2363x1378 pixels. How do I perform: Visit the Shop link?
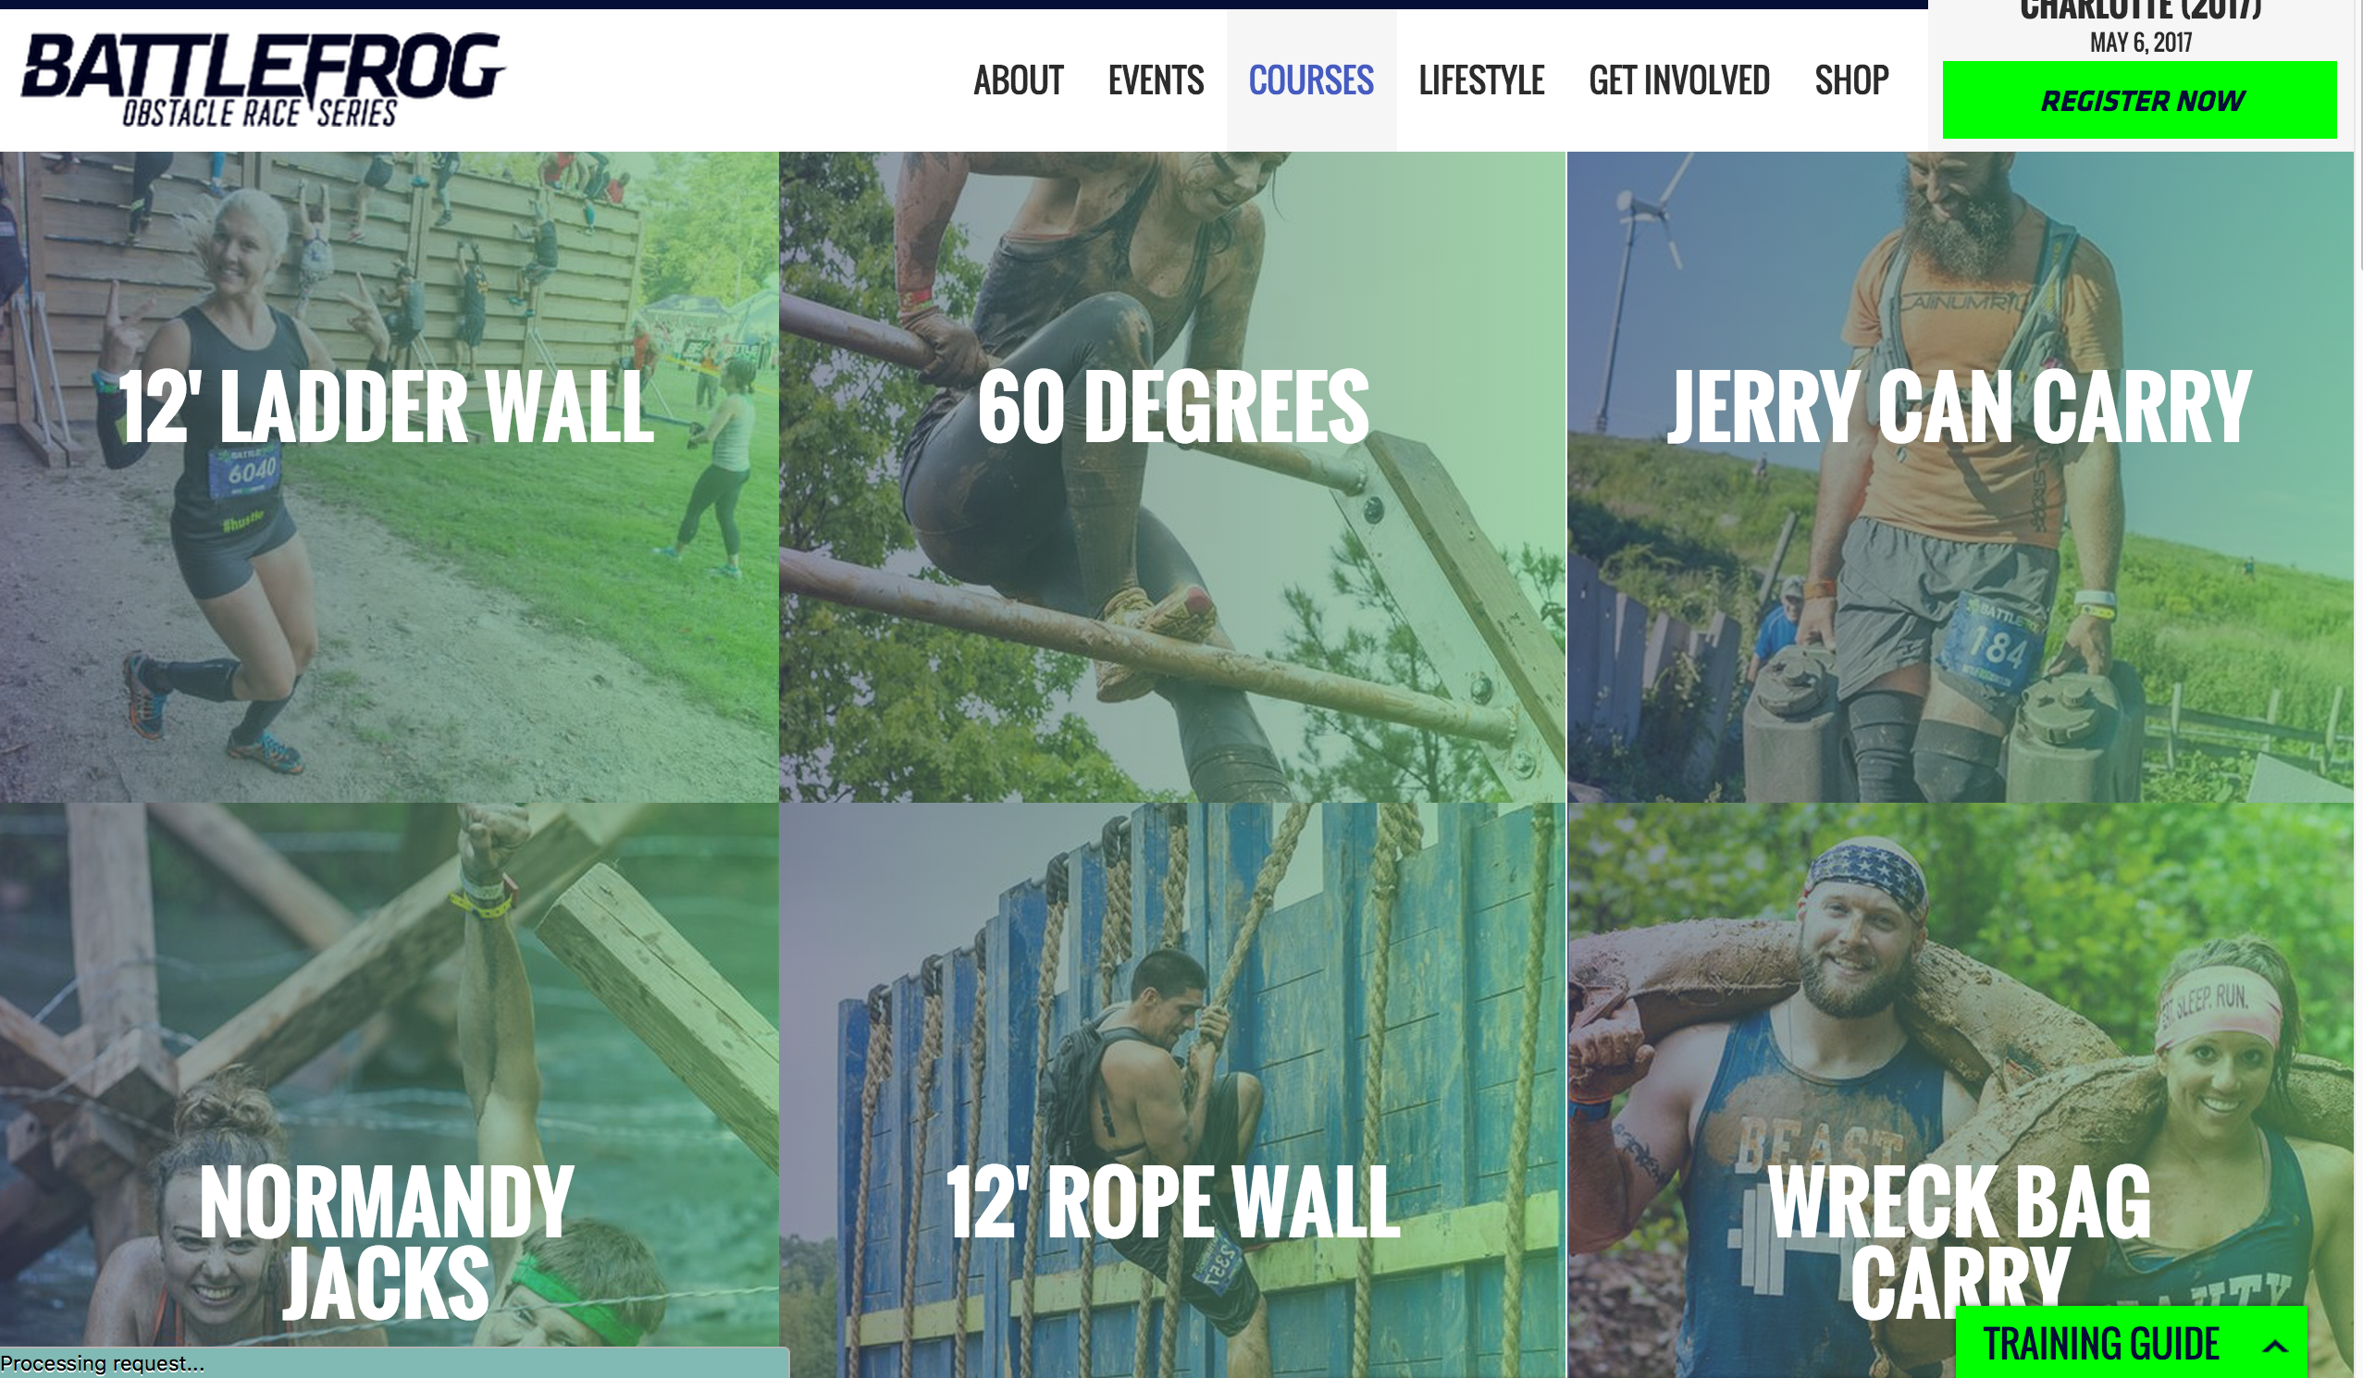pyautogui.click(x=1851, y=80)
